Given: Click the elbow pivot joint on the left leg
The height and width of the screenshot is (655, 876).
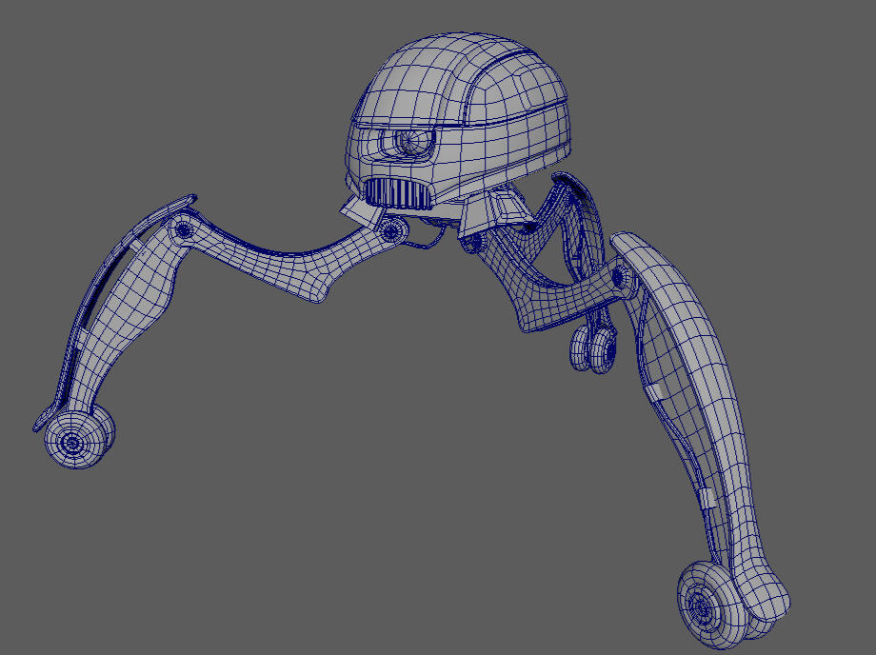Looking at the screenshot, I should coord(183,230).
